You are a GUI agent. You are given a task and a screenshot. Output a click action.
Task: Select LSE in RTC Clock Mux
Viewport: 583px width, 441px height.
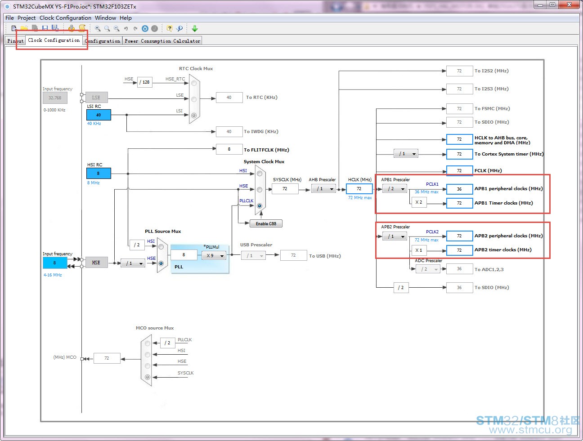click(x=194, y=99)
